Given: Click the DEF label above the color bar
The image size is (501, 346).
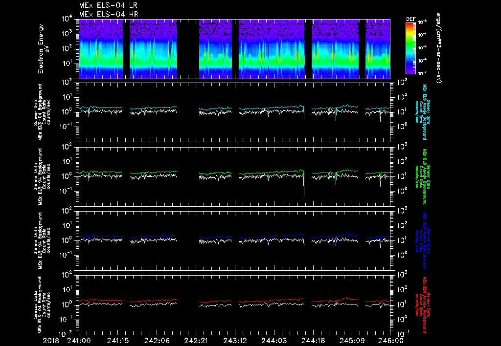Looking at the screenshot, I should point(410,19).
